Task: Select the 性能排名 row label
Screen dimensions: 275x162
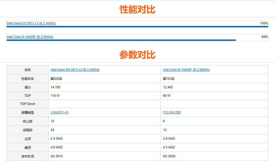Action: coord(28,79)
